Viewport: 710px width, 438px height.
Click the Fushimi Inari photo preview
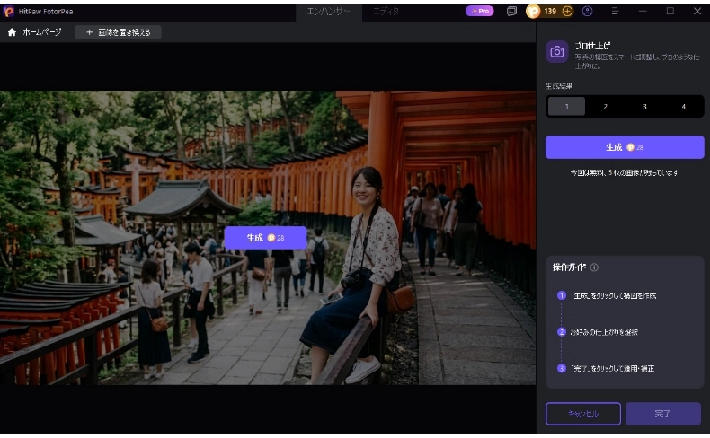coord(268,238)
